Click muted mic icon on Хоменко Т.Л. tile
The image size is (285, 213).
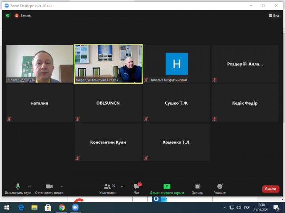click(x=146, y=158)
